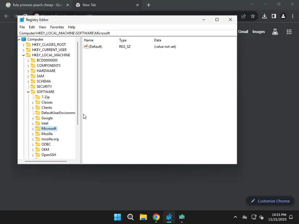Screen dimensions: 299x224
Task: Click the (Default) string value icon
Action: pyautogui.click(x=86, y=46)
